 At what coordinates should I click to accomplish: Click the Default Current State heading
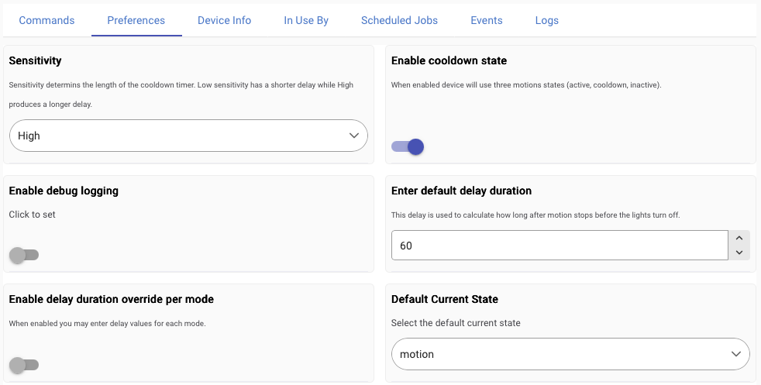445,299
